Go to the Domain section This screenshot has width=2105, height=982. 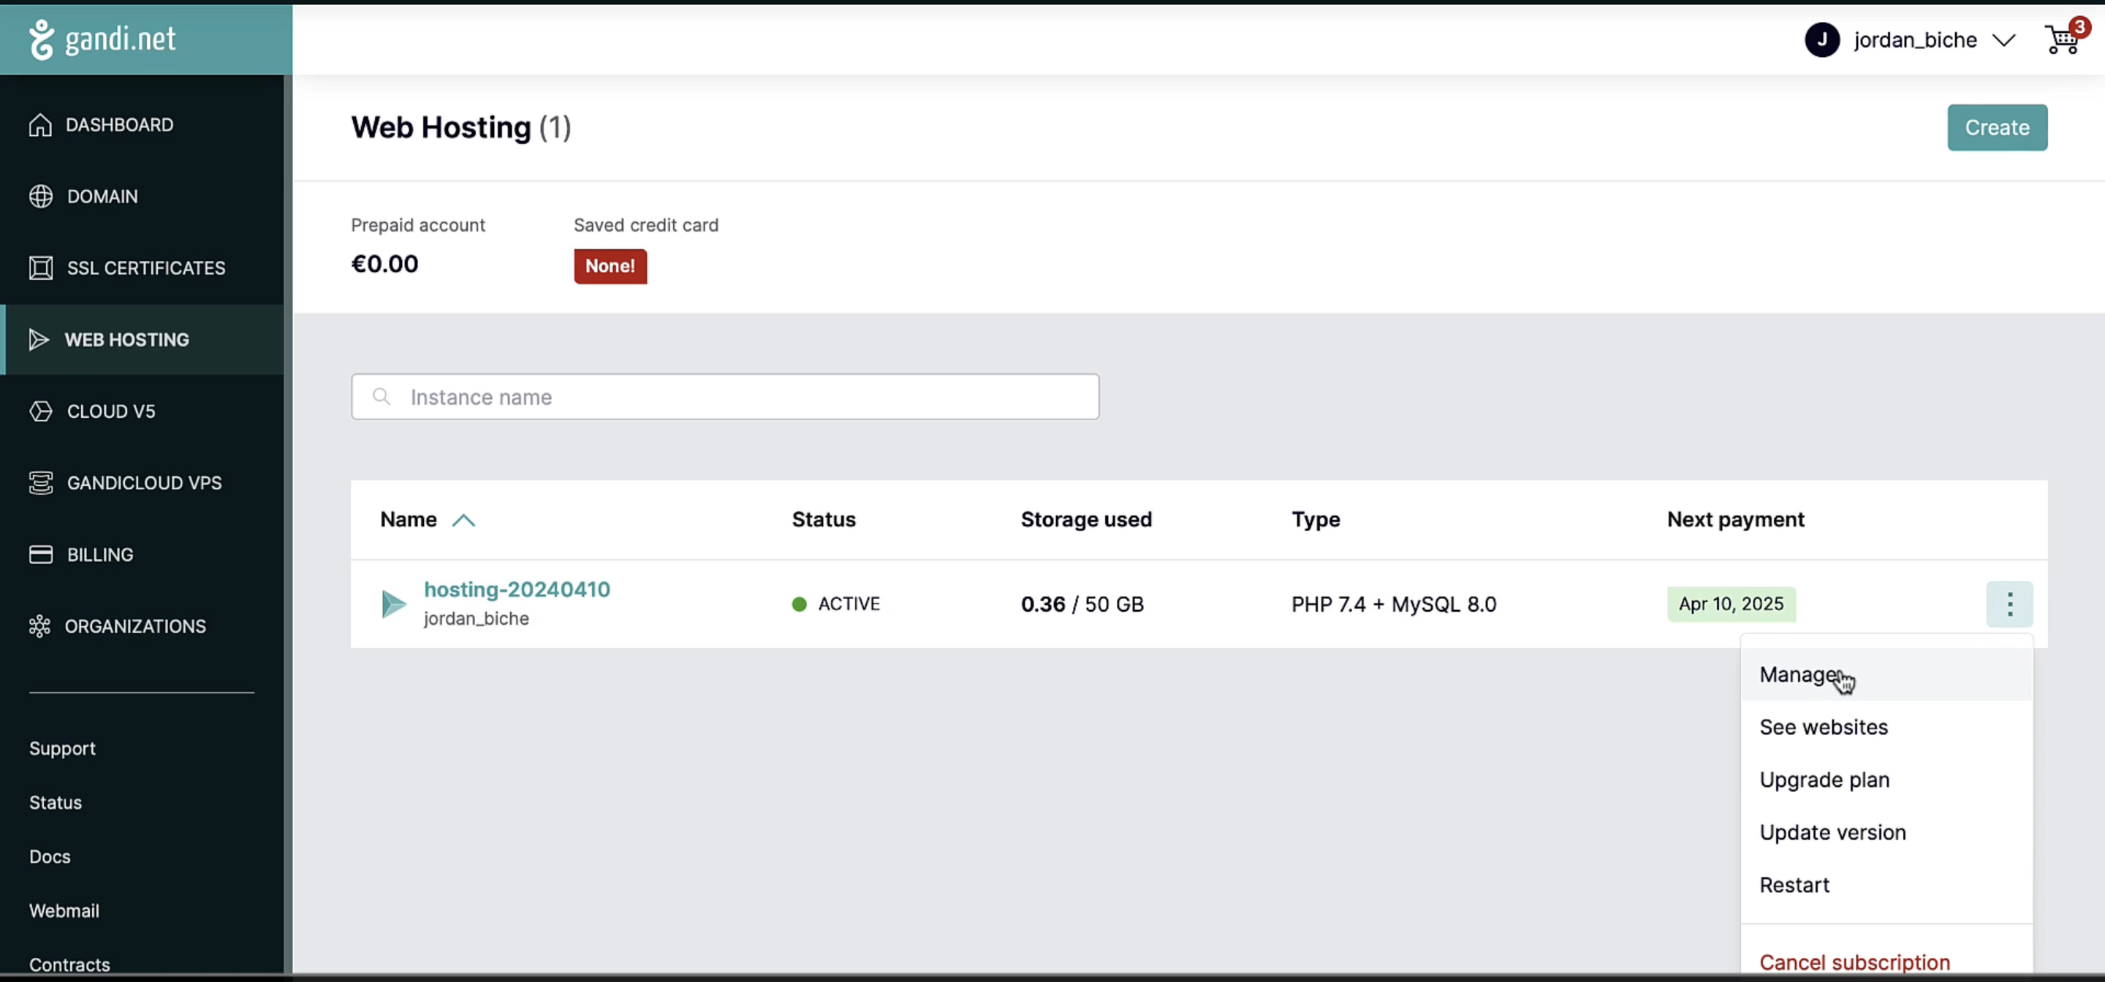[x=143, y=197]
